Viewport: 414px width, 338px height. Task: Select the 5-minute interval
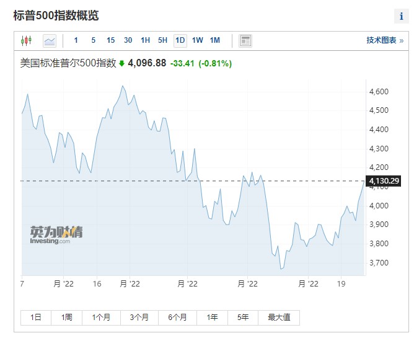coord(93,40)
